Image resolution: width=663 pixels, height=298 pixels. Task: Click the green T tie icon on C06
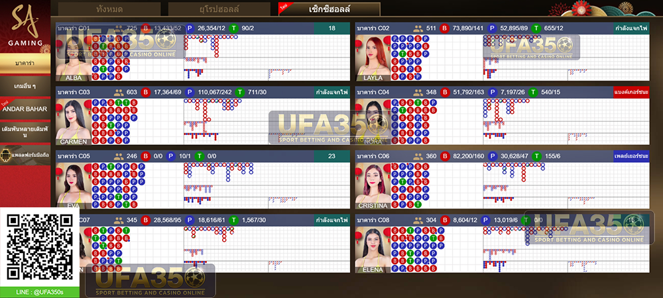536,156
